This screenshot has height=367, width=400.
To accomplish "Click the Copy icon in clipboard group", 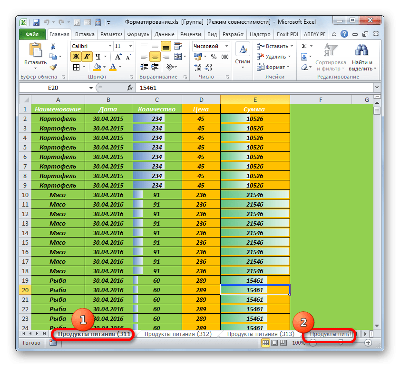I will point(53,57).
